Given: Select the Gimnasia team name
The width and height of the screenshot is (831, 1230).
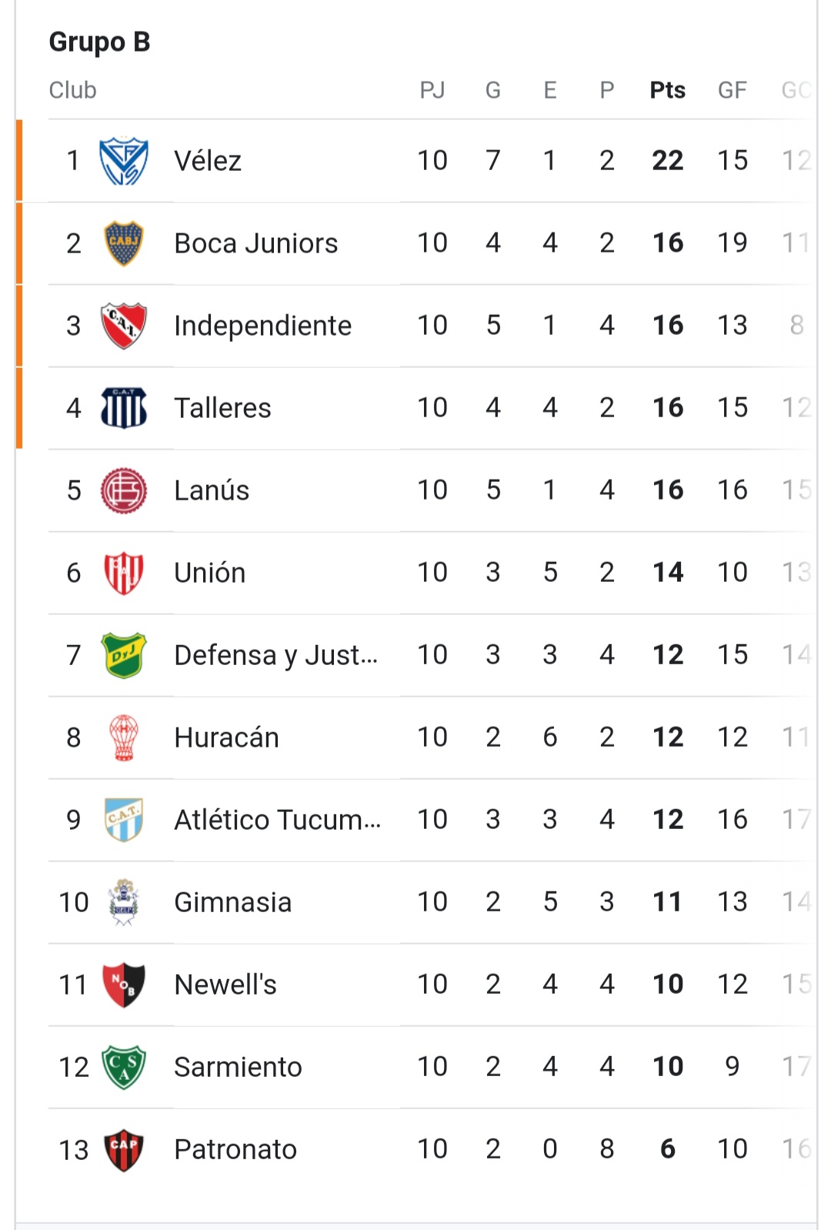Looking at the screenshot, I should tap(233, 902).
